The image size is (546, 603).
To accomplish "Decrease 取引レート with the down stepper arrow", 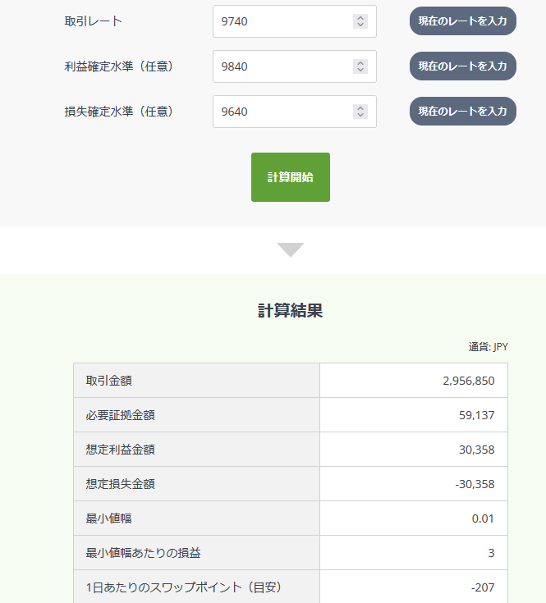I will coord(360,25).
